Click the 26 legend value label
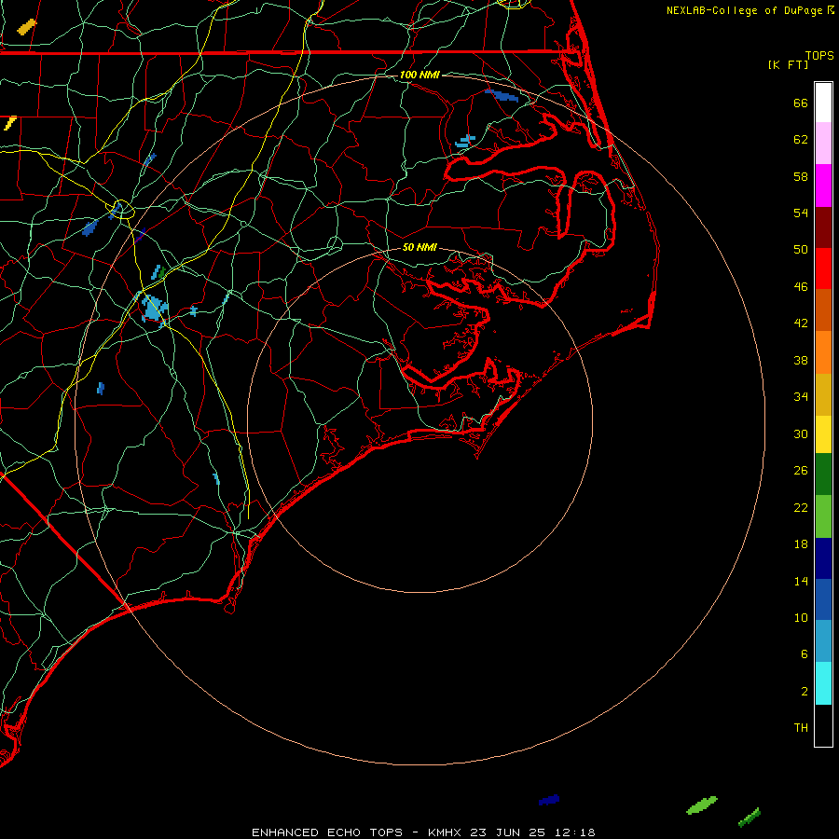The height and width of the screenshot is (839, 839). click(801, 471)
